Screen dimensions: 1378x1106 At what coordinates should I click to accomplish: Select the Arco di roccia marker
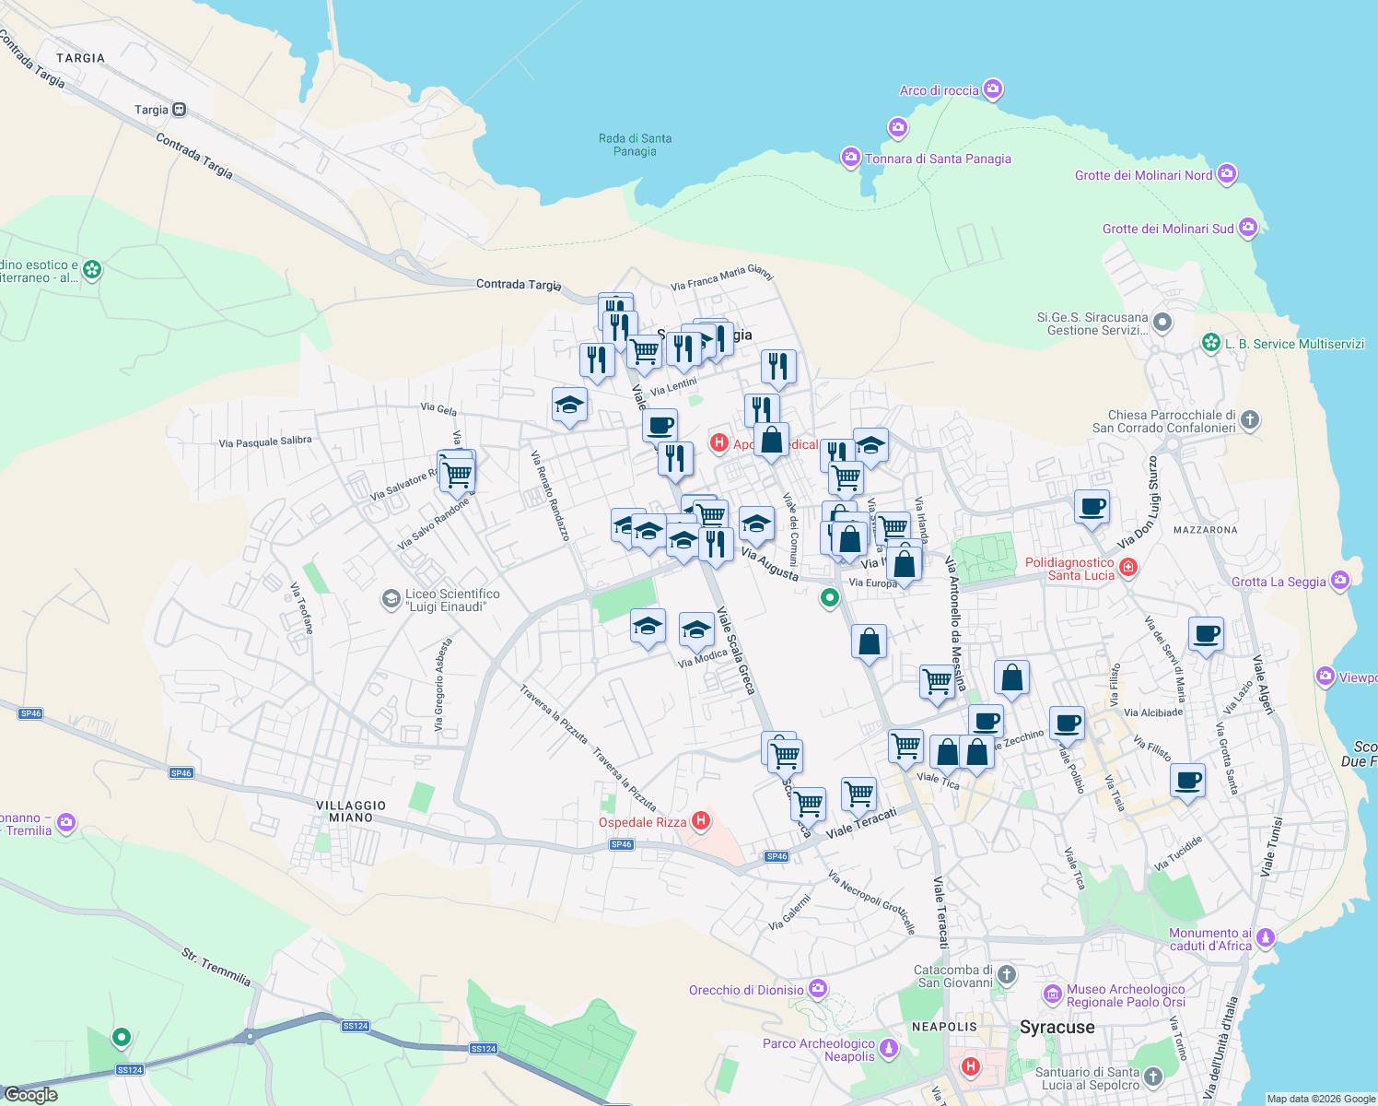click(993, 88)
